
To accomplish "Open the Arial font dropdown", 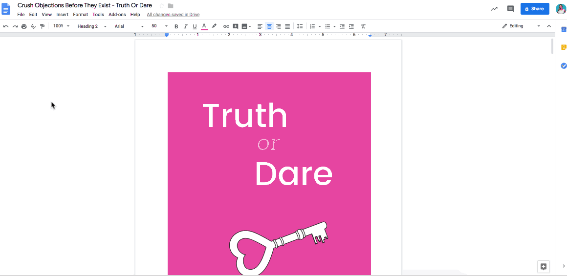I will (x=129, y=26).
